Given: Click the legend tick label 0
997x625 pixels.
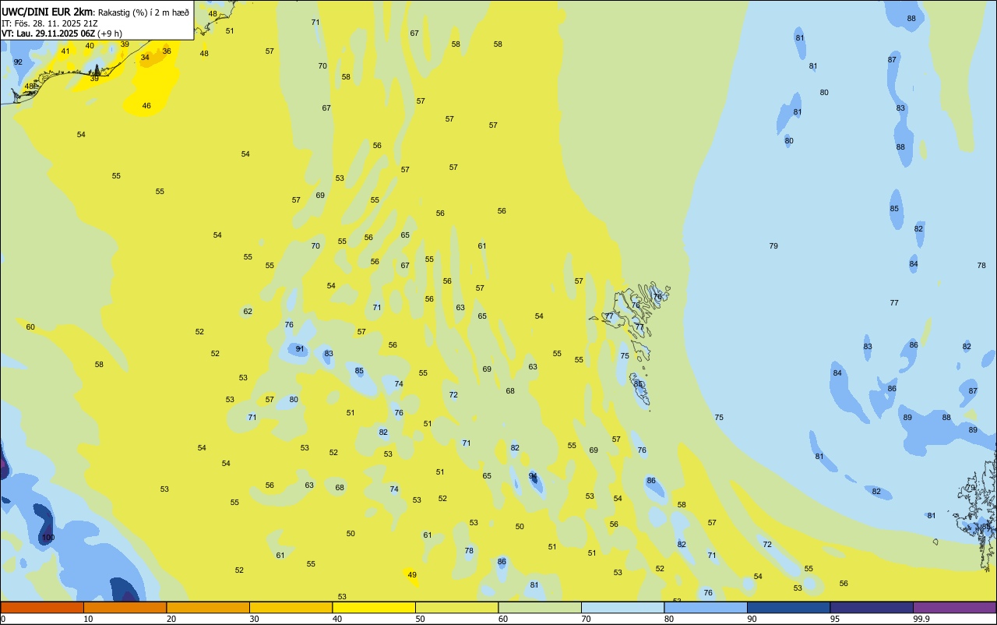Looking at the screenshot, I should (3, 619).
